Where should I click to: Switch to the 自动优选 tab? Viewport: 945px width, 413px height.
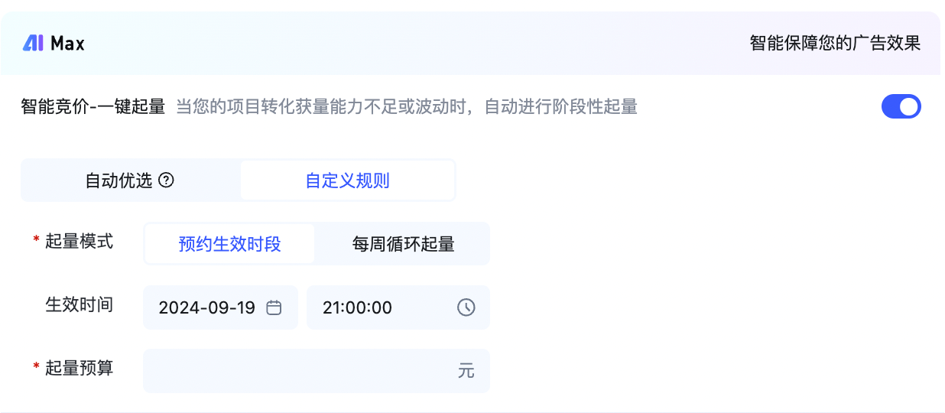131,180
